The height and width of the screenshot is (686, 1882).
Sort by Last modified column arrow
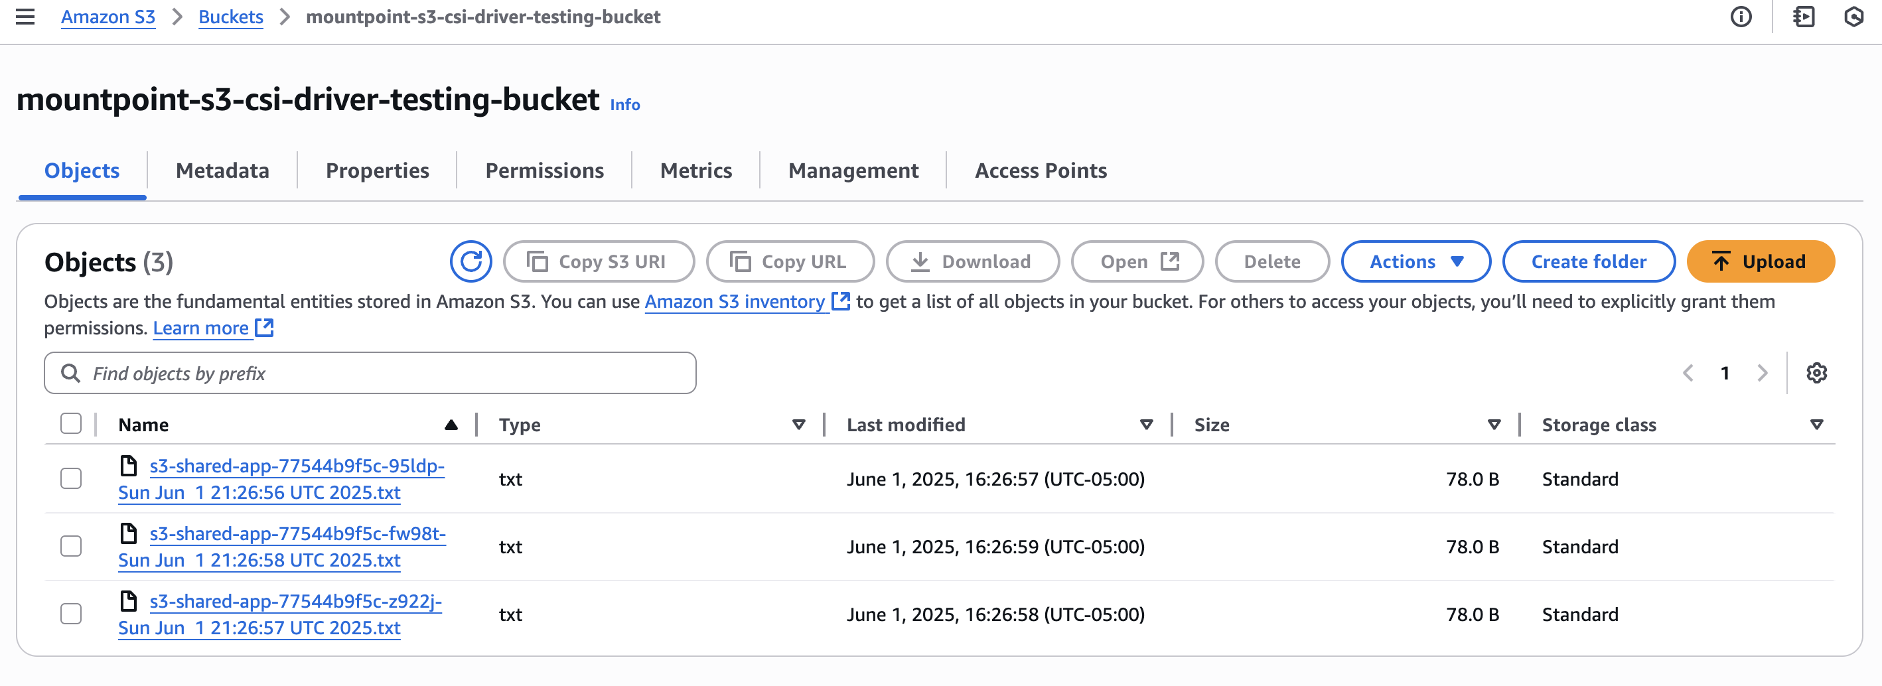1146,425
